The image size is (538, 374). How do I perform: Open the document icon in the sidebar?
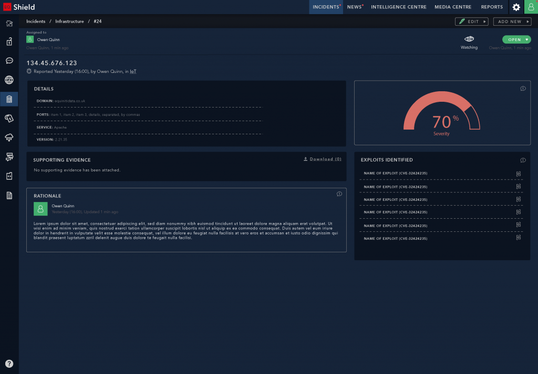click(9, 195)
